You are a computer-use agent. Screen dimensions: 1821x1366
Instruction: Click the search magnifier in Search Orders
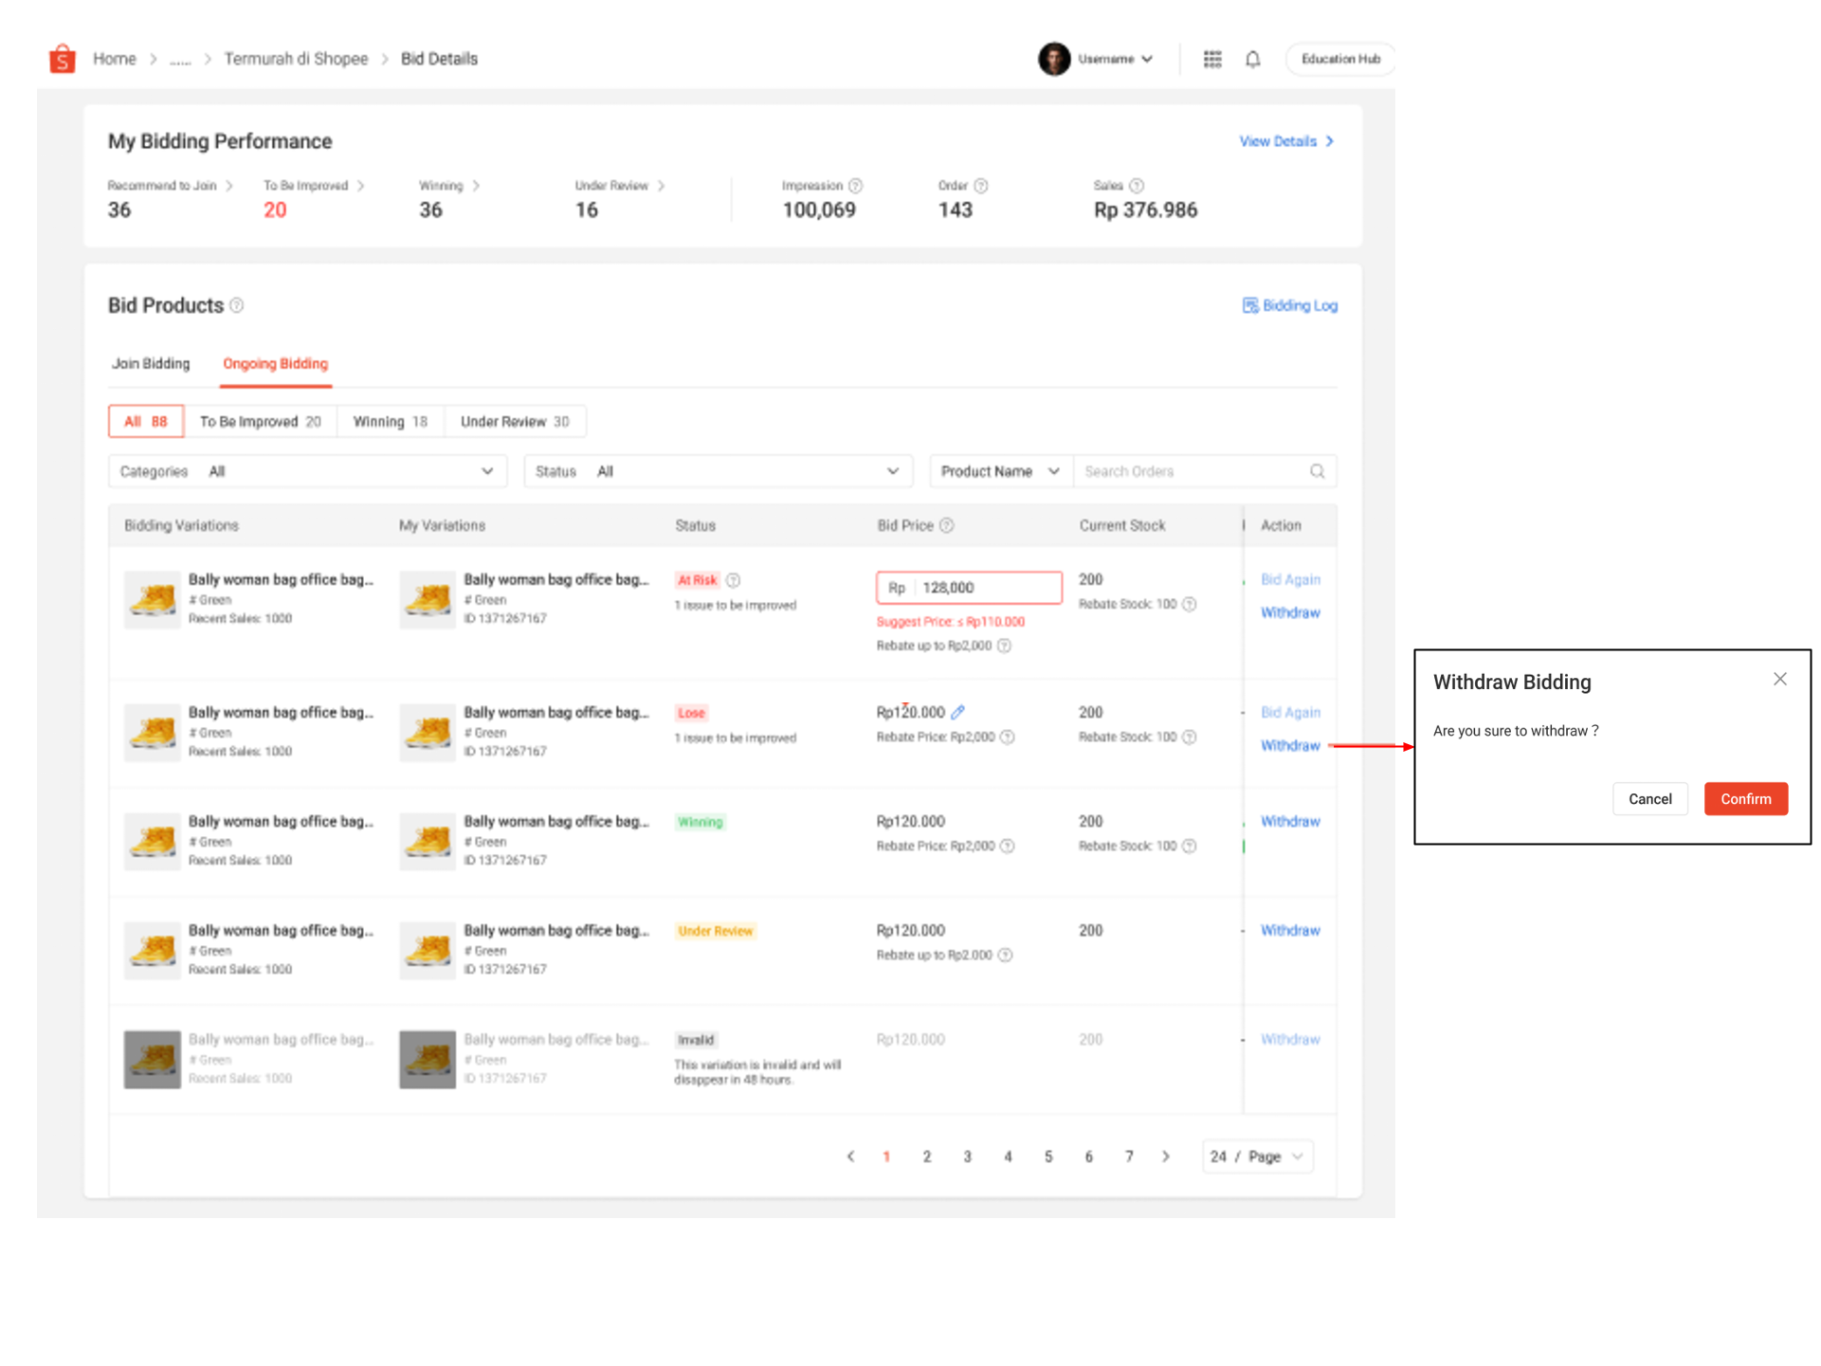(x=1317, y=471)
